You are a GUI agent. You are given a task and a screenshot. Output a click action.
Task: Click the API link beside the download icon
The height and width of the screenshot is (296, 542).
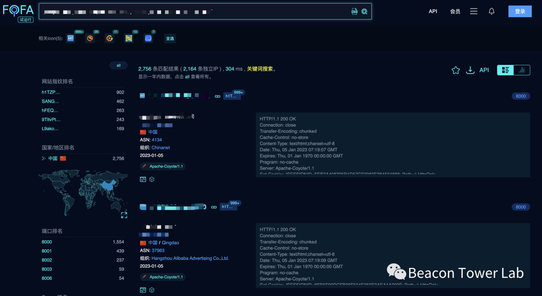tap(484, 70)
